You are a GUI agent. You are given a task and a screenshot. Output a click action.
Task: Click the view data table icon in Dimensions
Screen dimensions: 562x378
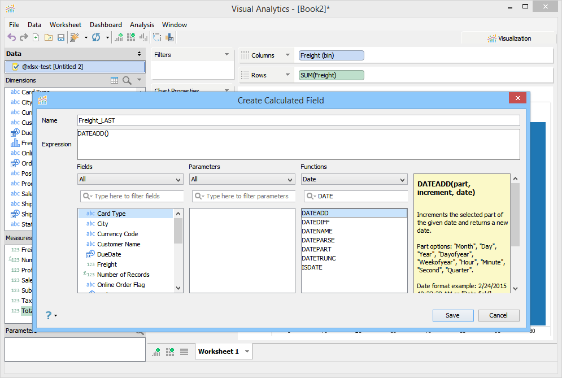(114, 81)
